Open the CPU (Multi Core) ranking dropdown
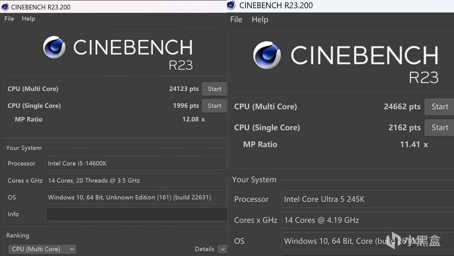This screenshot has height=256, width=454. click(x=42, y=249)
